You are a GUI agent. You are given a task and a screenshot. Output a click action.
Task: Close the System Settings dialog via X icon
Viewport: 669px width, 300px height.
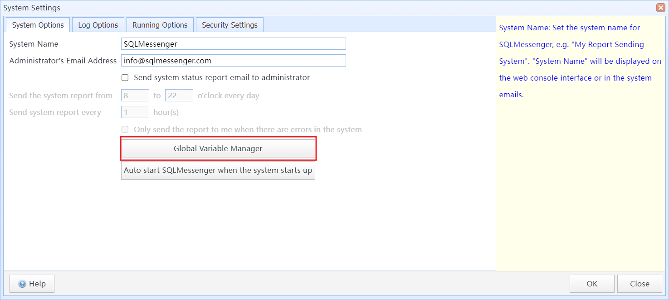[660, 8]
